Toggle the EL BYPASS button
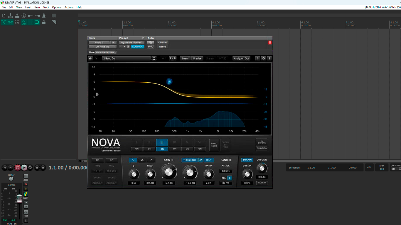Image resolution: width=401 pixels, height=225 pixels. click(262, 142)
